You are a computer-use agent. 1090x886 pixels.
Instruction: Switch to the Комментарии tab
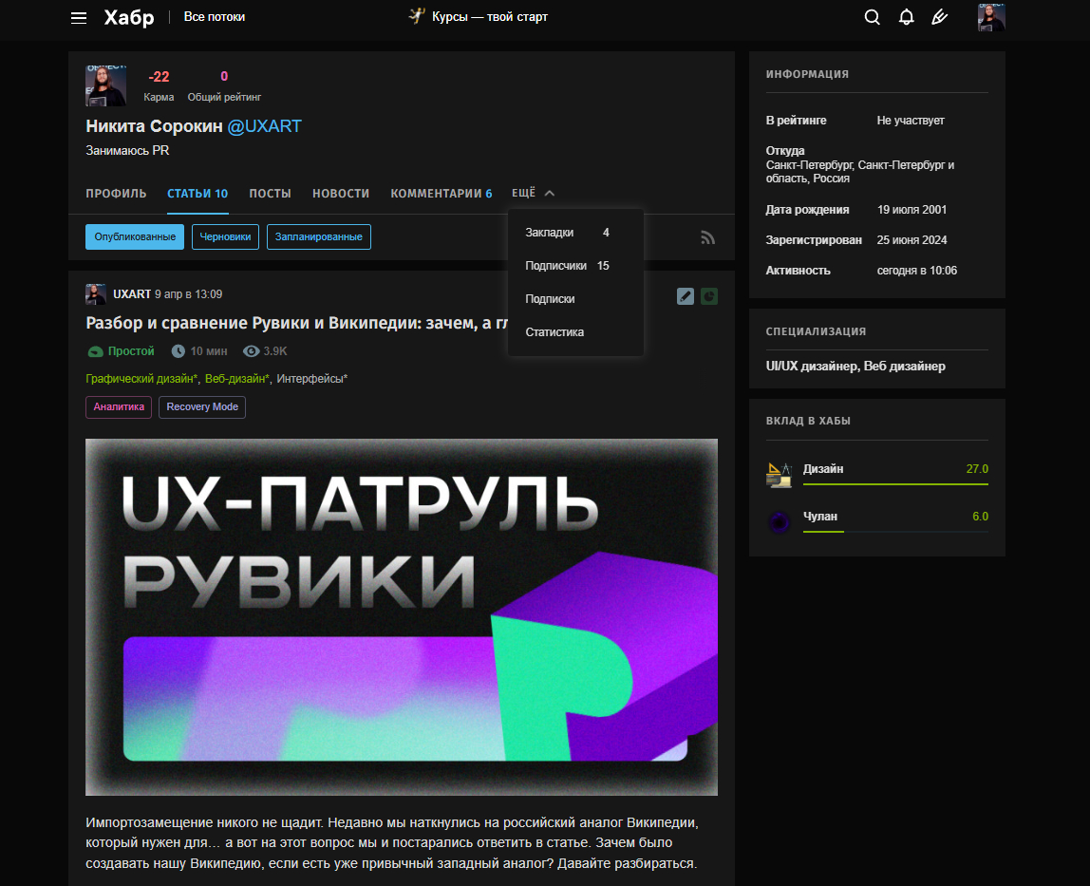(441, 193)
